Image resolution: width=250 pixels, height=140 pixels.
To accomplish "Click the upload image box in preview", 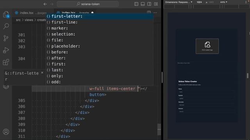I will coord(207,46).
